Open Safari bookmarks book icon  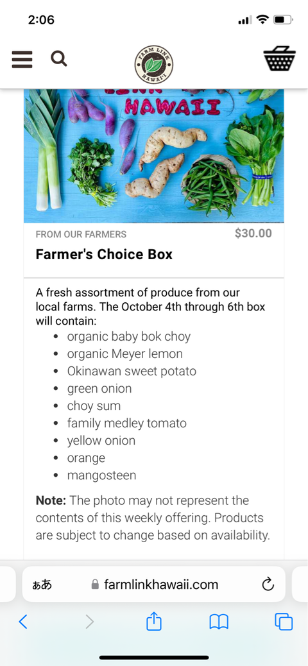(219, 622)
